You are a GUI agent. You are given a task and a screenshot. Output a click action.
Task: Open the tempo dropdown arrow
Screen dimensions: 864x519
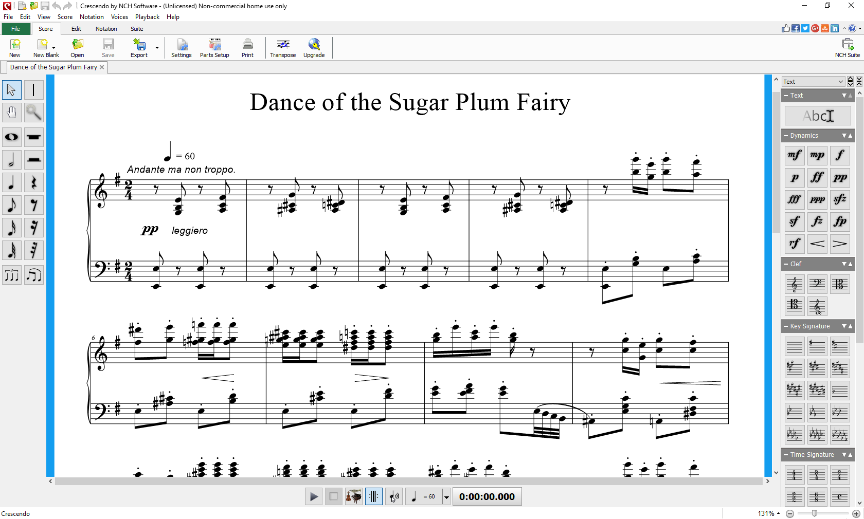click(x=445, y=496)
